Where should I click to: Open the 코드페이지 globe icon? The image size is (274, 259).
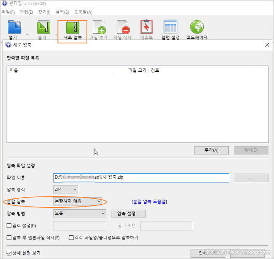pos(197,27)
